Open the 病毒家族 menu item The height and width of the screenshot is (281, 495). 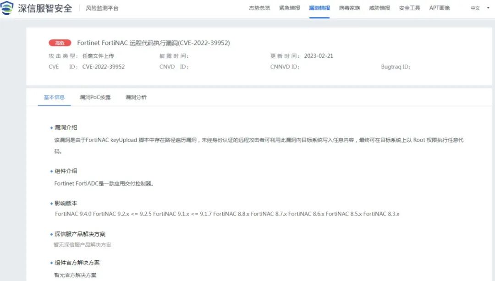349,8
